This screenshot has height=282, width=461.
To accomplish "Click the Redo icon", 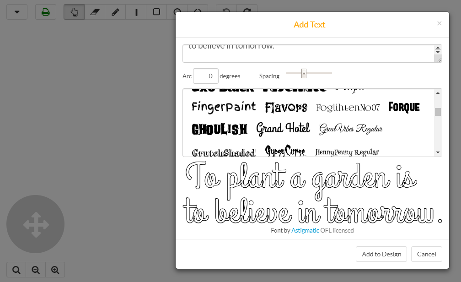I will [x=247, y=12].
